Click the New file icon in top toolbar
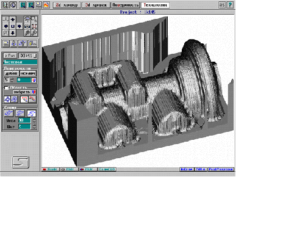Viewport: 305px width, 229px height. click(38, 5)
